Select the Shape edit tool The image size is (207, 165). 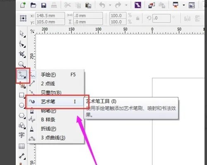[22, 44]
